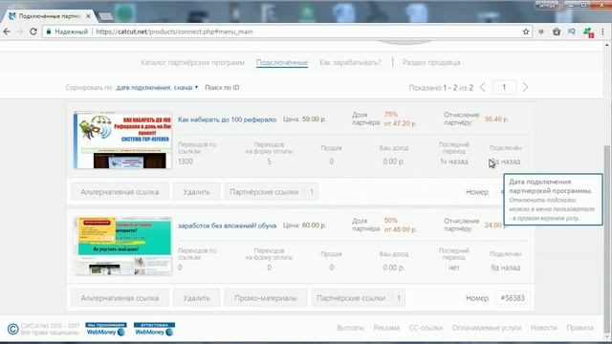612x344 pixels.
Task: Open a new tab with the tab-strip button
Action: click(x=105, y=16)
